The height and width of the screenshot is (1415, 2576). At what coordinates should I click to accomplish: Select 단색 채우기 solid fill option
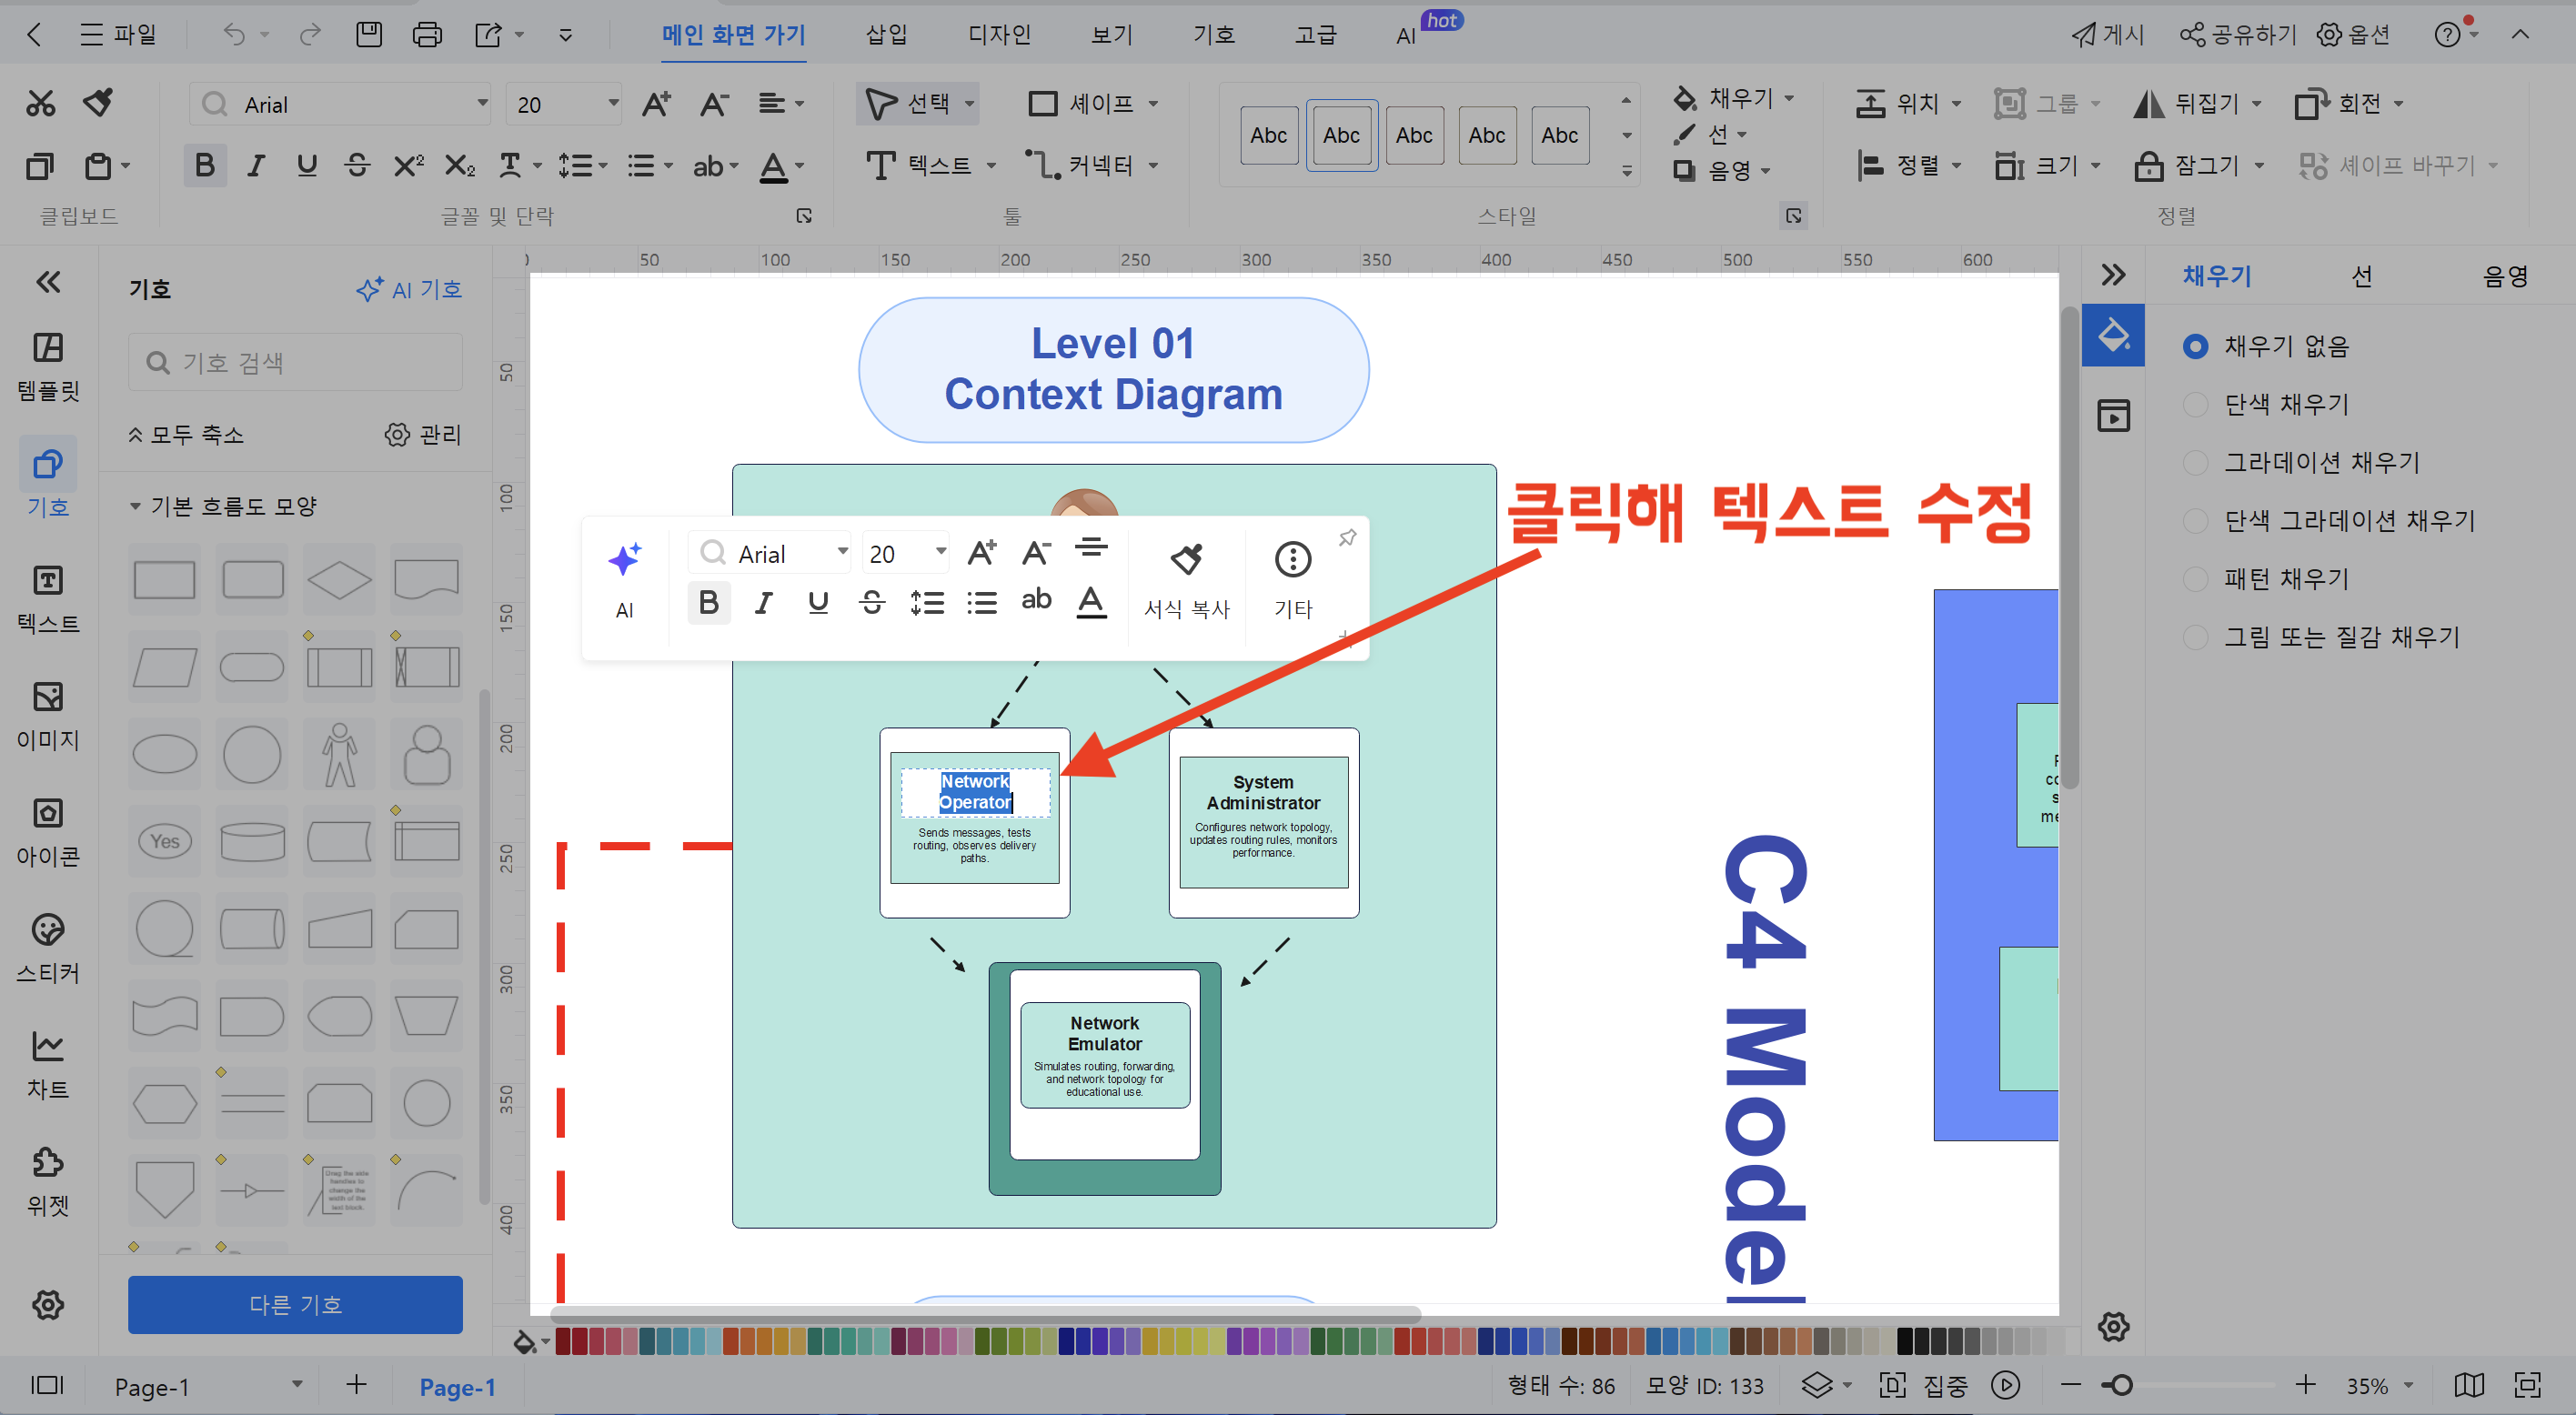(x=2195, y=404)
